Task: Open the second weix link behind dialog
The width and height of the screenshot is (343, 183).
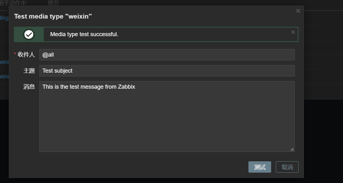Action: [4, 76]
